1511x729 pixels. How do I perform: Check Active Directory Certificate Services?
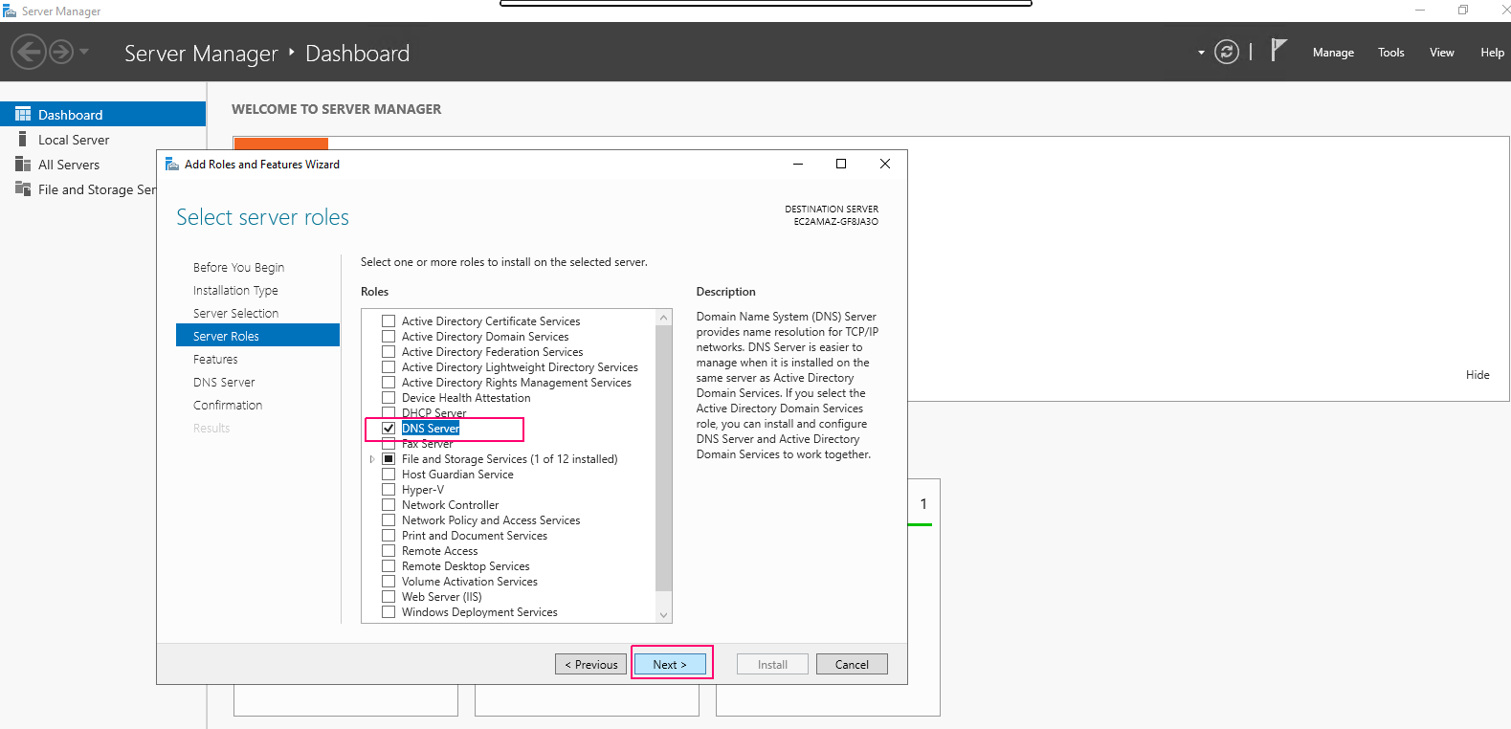click(x=389, y=321)
